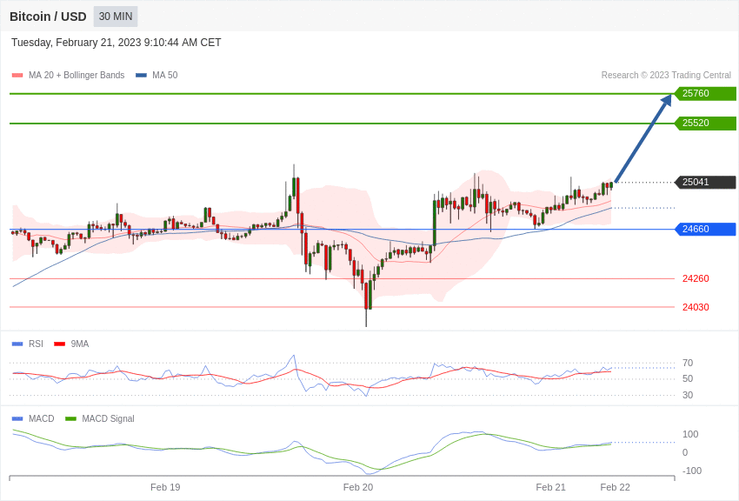Toggle the MACD legend marker
This screenshot has width=739, height=501.
(17, 418)
